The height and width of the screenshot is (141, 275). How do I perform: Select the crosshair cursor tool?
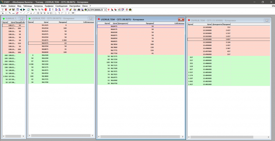click(6, 13)
